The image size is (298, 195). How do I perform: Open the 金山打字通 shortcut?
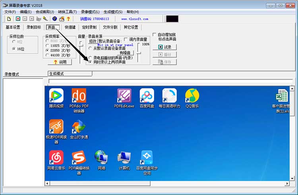(79, 129)
